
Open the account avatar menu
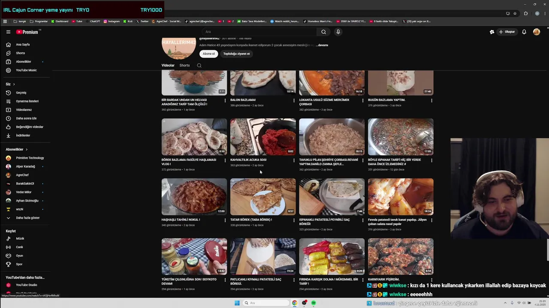536,32
